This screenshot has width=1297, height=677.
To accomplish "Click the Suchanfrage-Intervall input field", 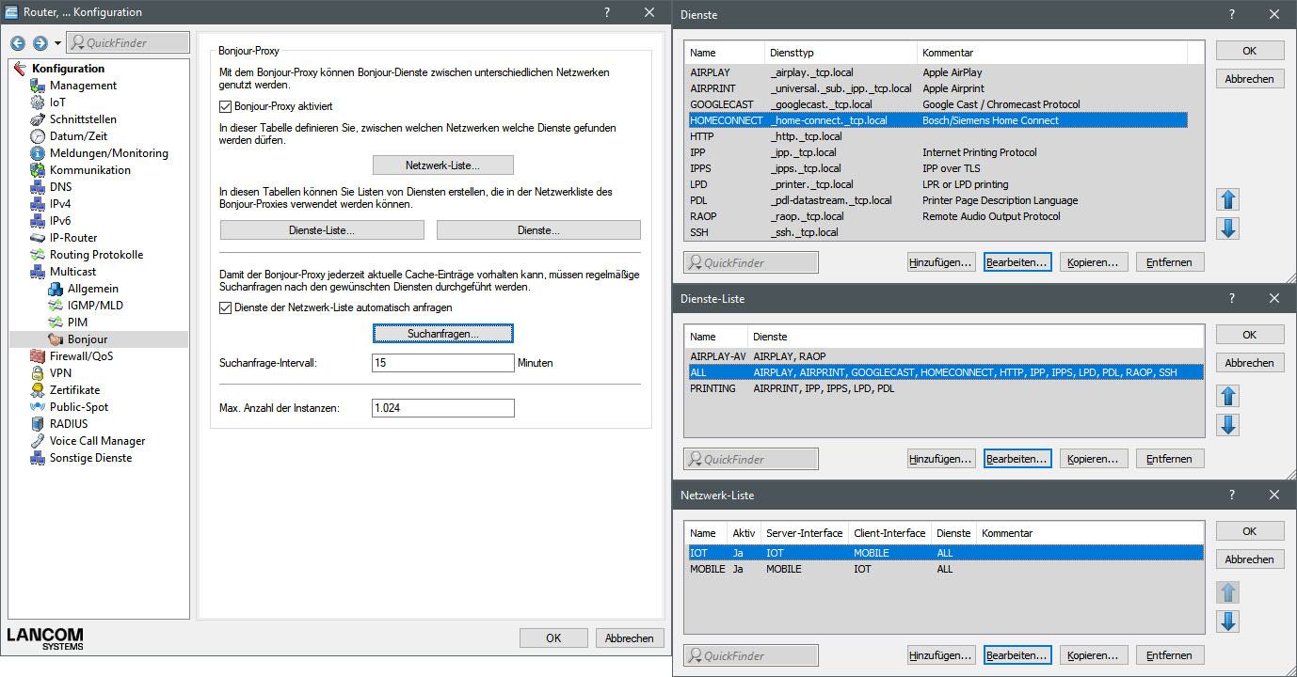I will [x=442, y=362].
